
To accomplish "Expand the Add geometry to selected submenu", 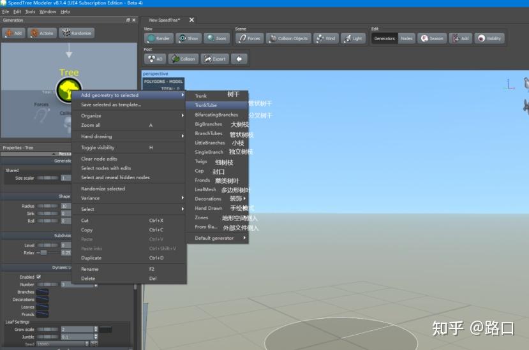I will point(128,95).
